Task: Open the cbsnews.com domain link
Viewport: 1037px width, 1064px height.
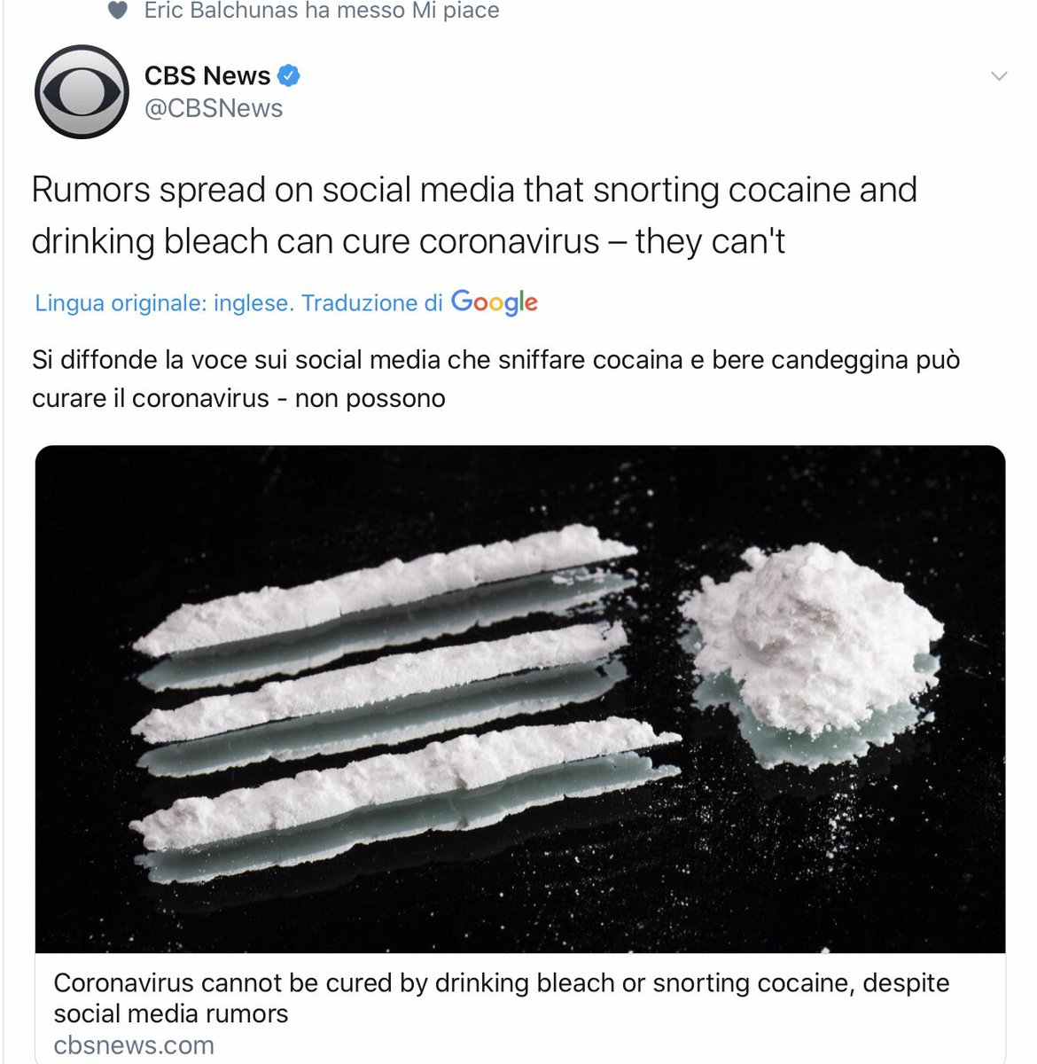Action: tap(134, 1044)
